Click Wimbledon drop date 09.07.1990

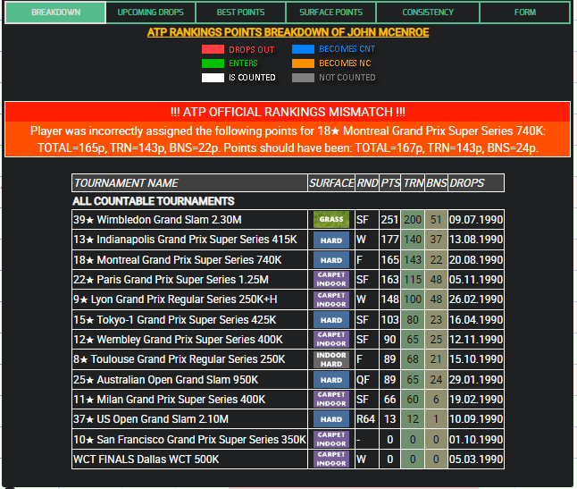[476, 220]
